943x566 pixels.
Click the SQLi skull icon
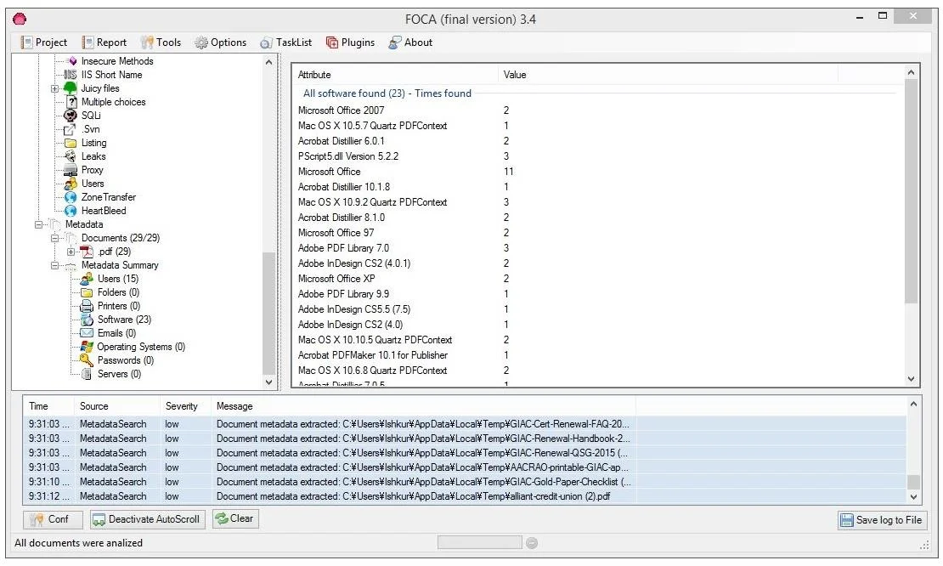coord(71,116)
